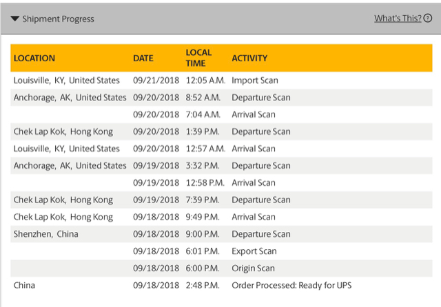441x307 pixels.
Task: Click the LOCAL TIME column header
Action: pyautogui.click(x=198, y=58)
